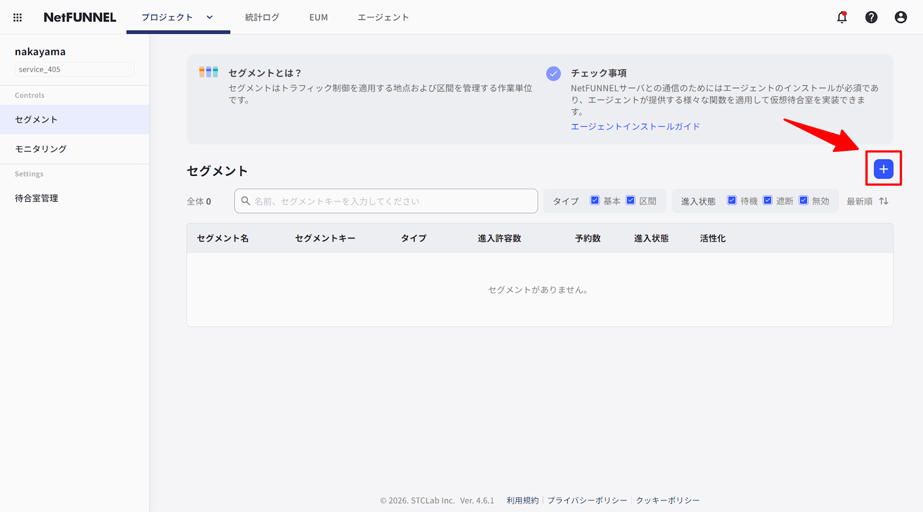
Task: Open the service_405 selector box
Action: point(74,69)
